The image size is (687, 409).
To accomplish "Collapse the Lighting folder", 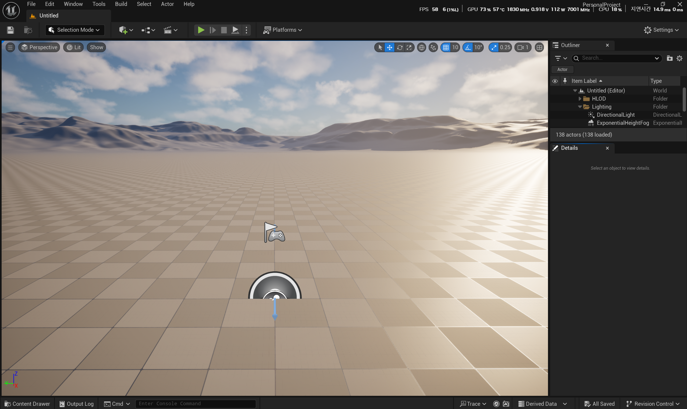I will pyautogui.click(x=579, y=107).
